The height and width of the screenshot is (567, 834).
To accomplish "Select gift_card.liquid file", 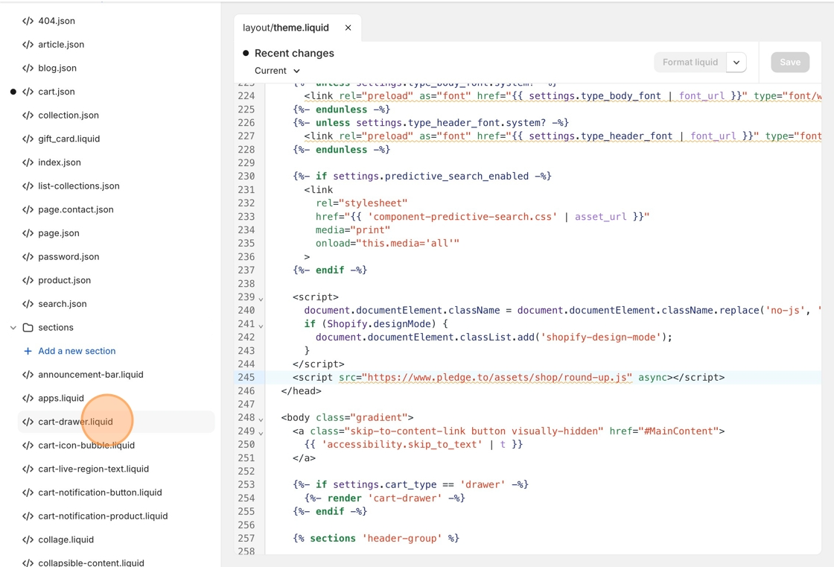I will (x=69, y=139).
